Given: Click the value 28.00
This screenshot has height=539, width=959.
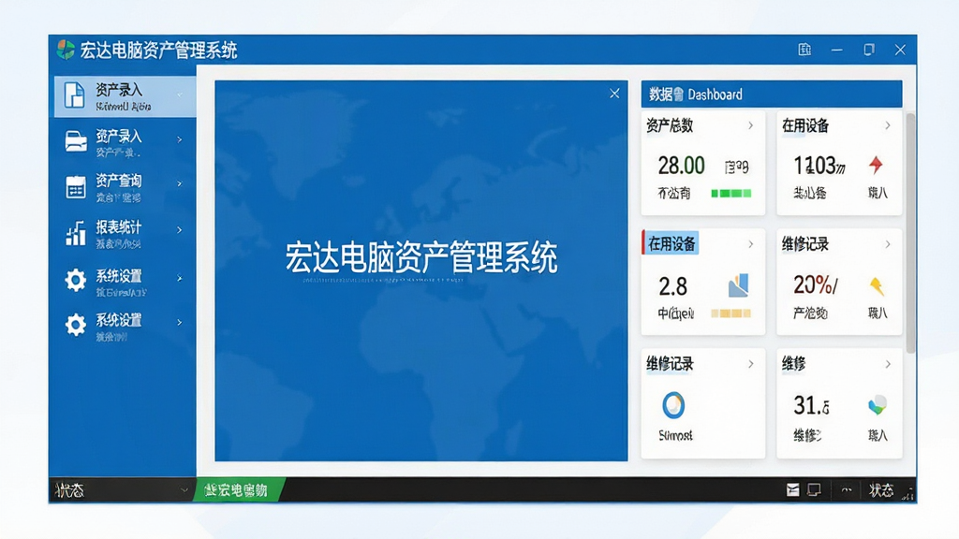Looking at the screenshot, I should coord(681,165).
